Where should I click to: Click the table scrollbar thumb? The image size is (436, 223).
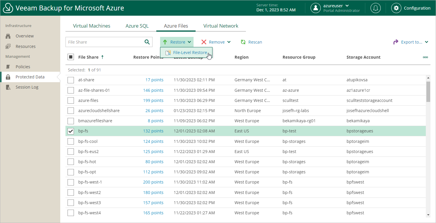click(428, 91)
